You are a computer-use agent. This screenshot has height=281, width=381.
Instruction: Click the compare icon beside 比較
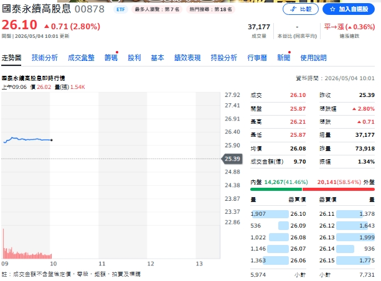293,9
